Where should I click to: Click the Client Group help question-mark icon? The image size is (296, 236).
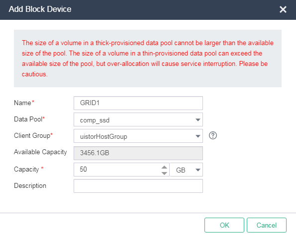tap(213, 135)
